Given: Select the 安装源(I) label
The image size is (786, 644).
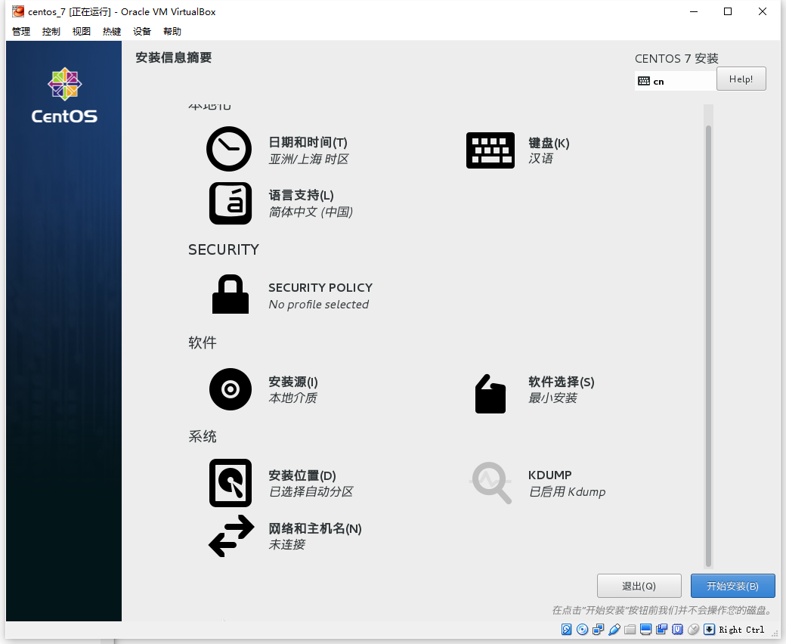Looking at the screenshot, I should 293,382.
